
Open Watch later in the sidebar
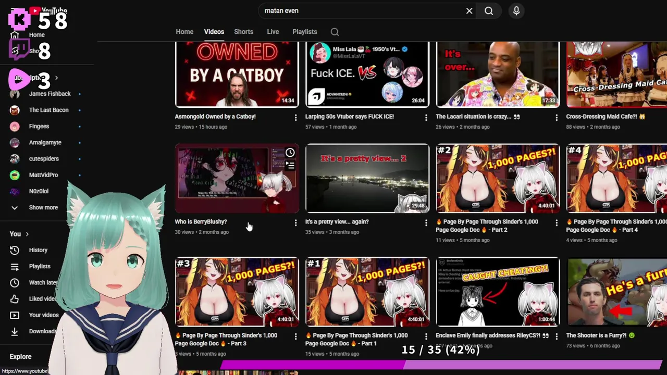[x=43, y=282]
